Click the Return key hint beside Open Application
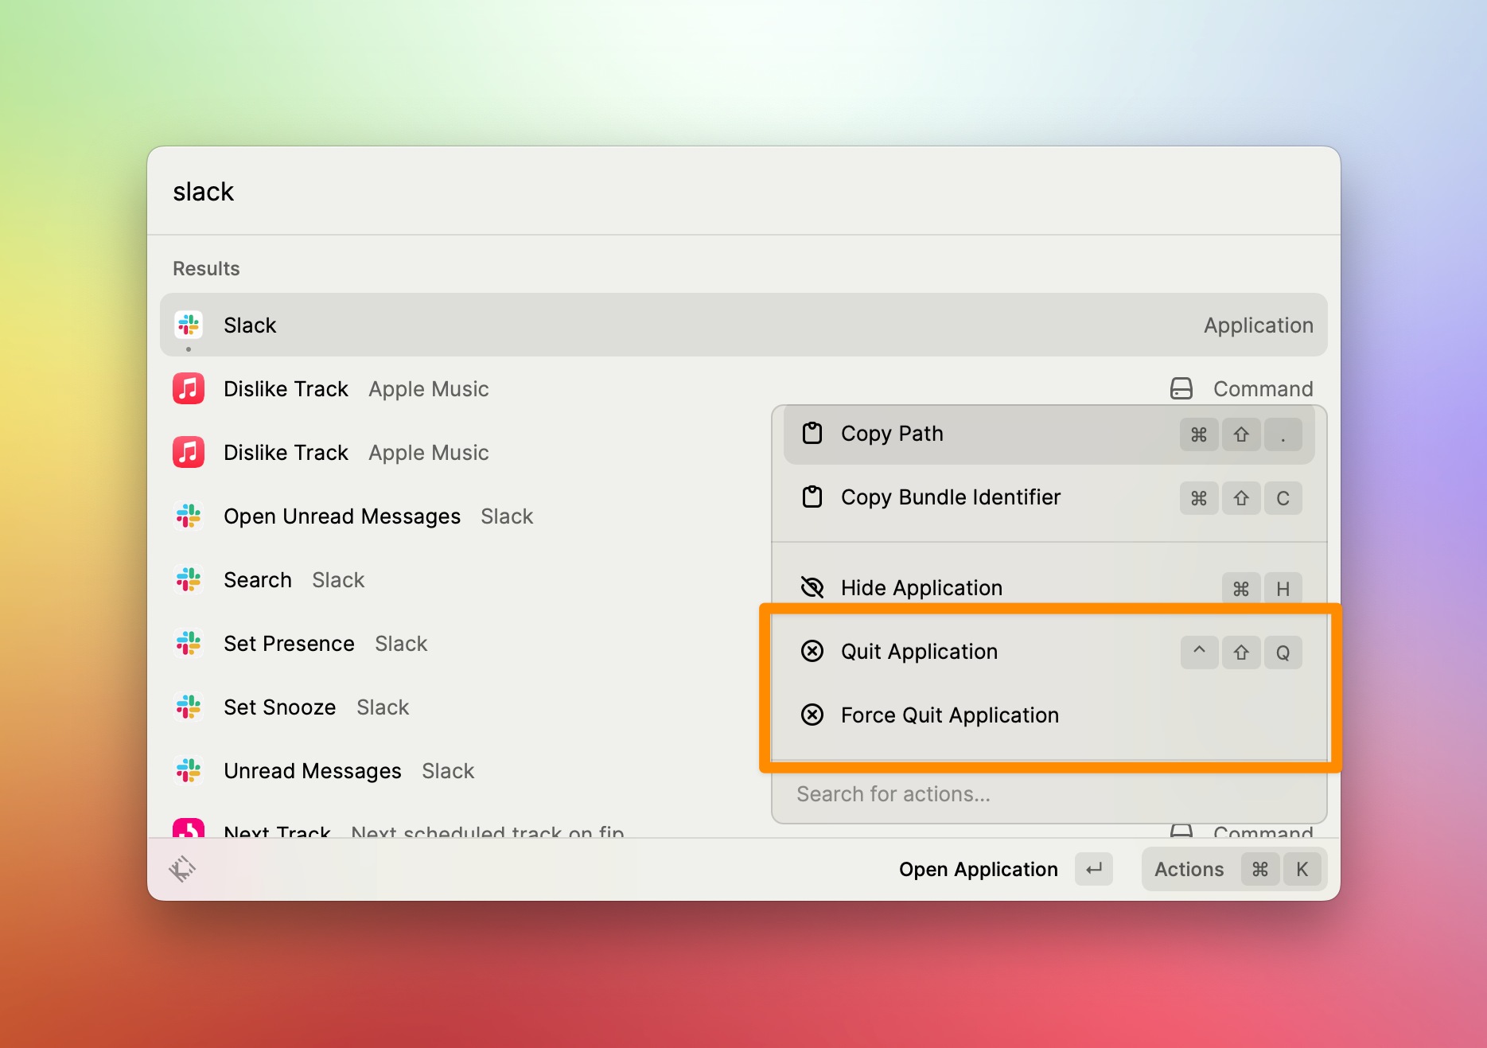Screen dimensions: 1487x1048 coord(1094,869)
